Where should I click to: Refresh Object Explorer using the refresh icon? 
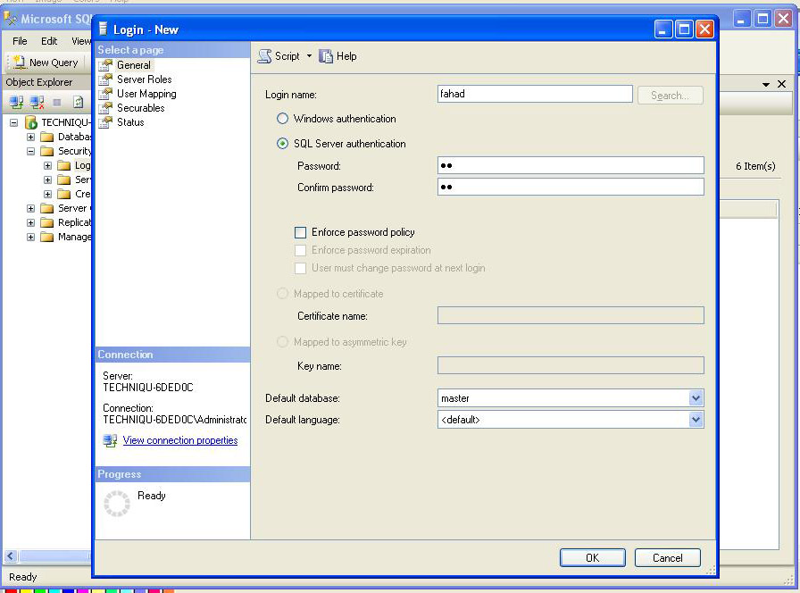[76, 101]
